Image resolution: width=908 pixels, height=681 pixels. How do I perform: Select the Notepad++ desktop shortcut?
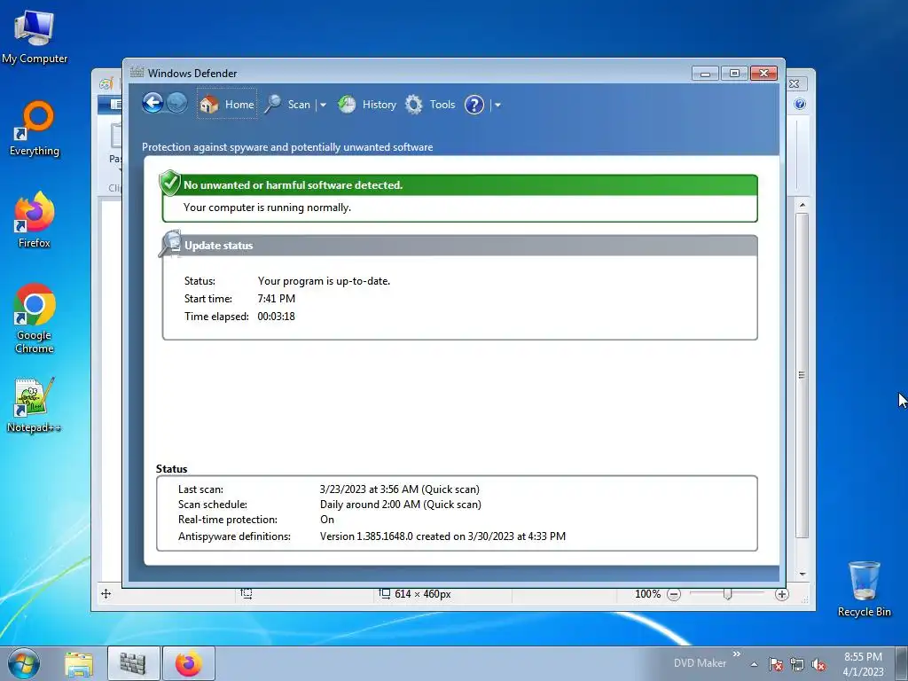(x=35, y=404)
